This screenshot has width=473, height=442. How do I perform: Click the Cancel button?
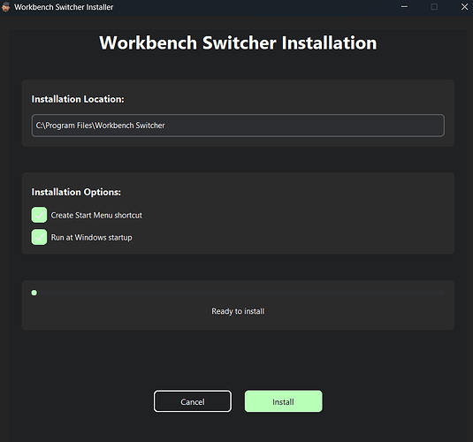193,401
